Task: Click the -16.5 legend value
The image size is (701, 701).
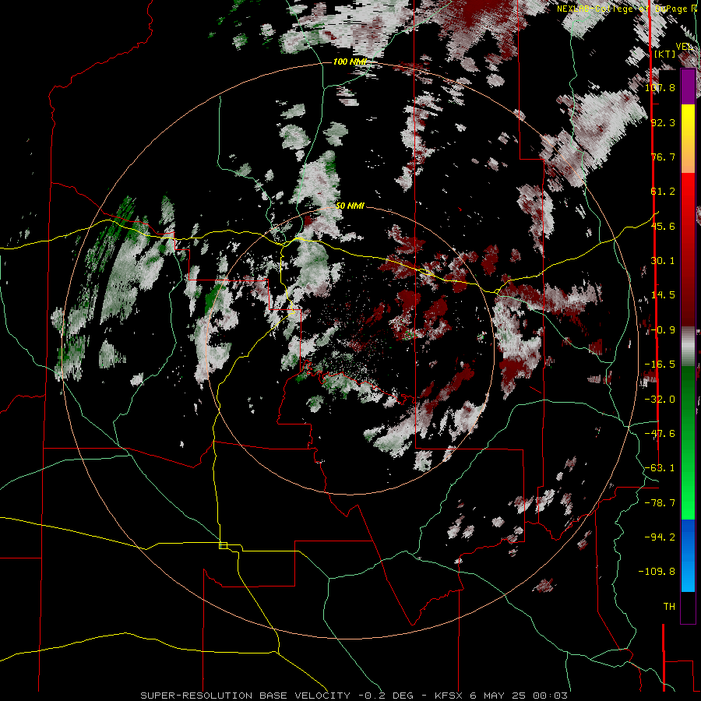Action: coord(660,365)
